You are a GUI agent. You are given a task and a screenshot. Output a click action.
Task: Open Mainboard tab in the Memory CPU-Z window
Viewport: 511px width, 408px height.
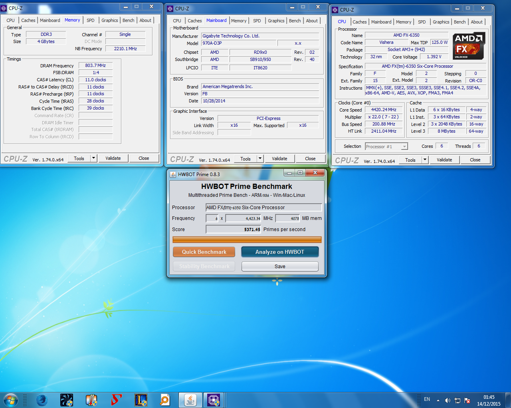(50, 20)
